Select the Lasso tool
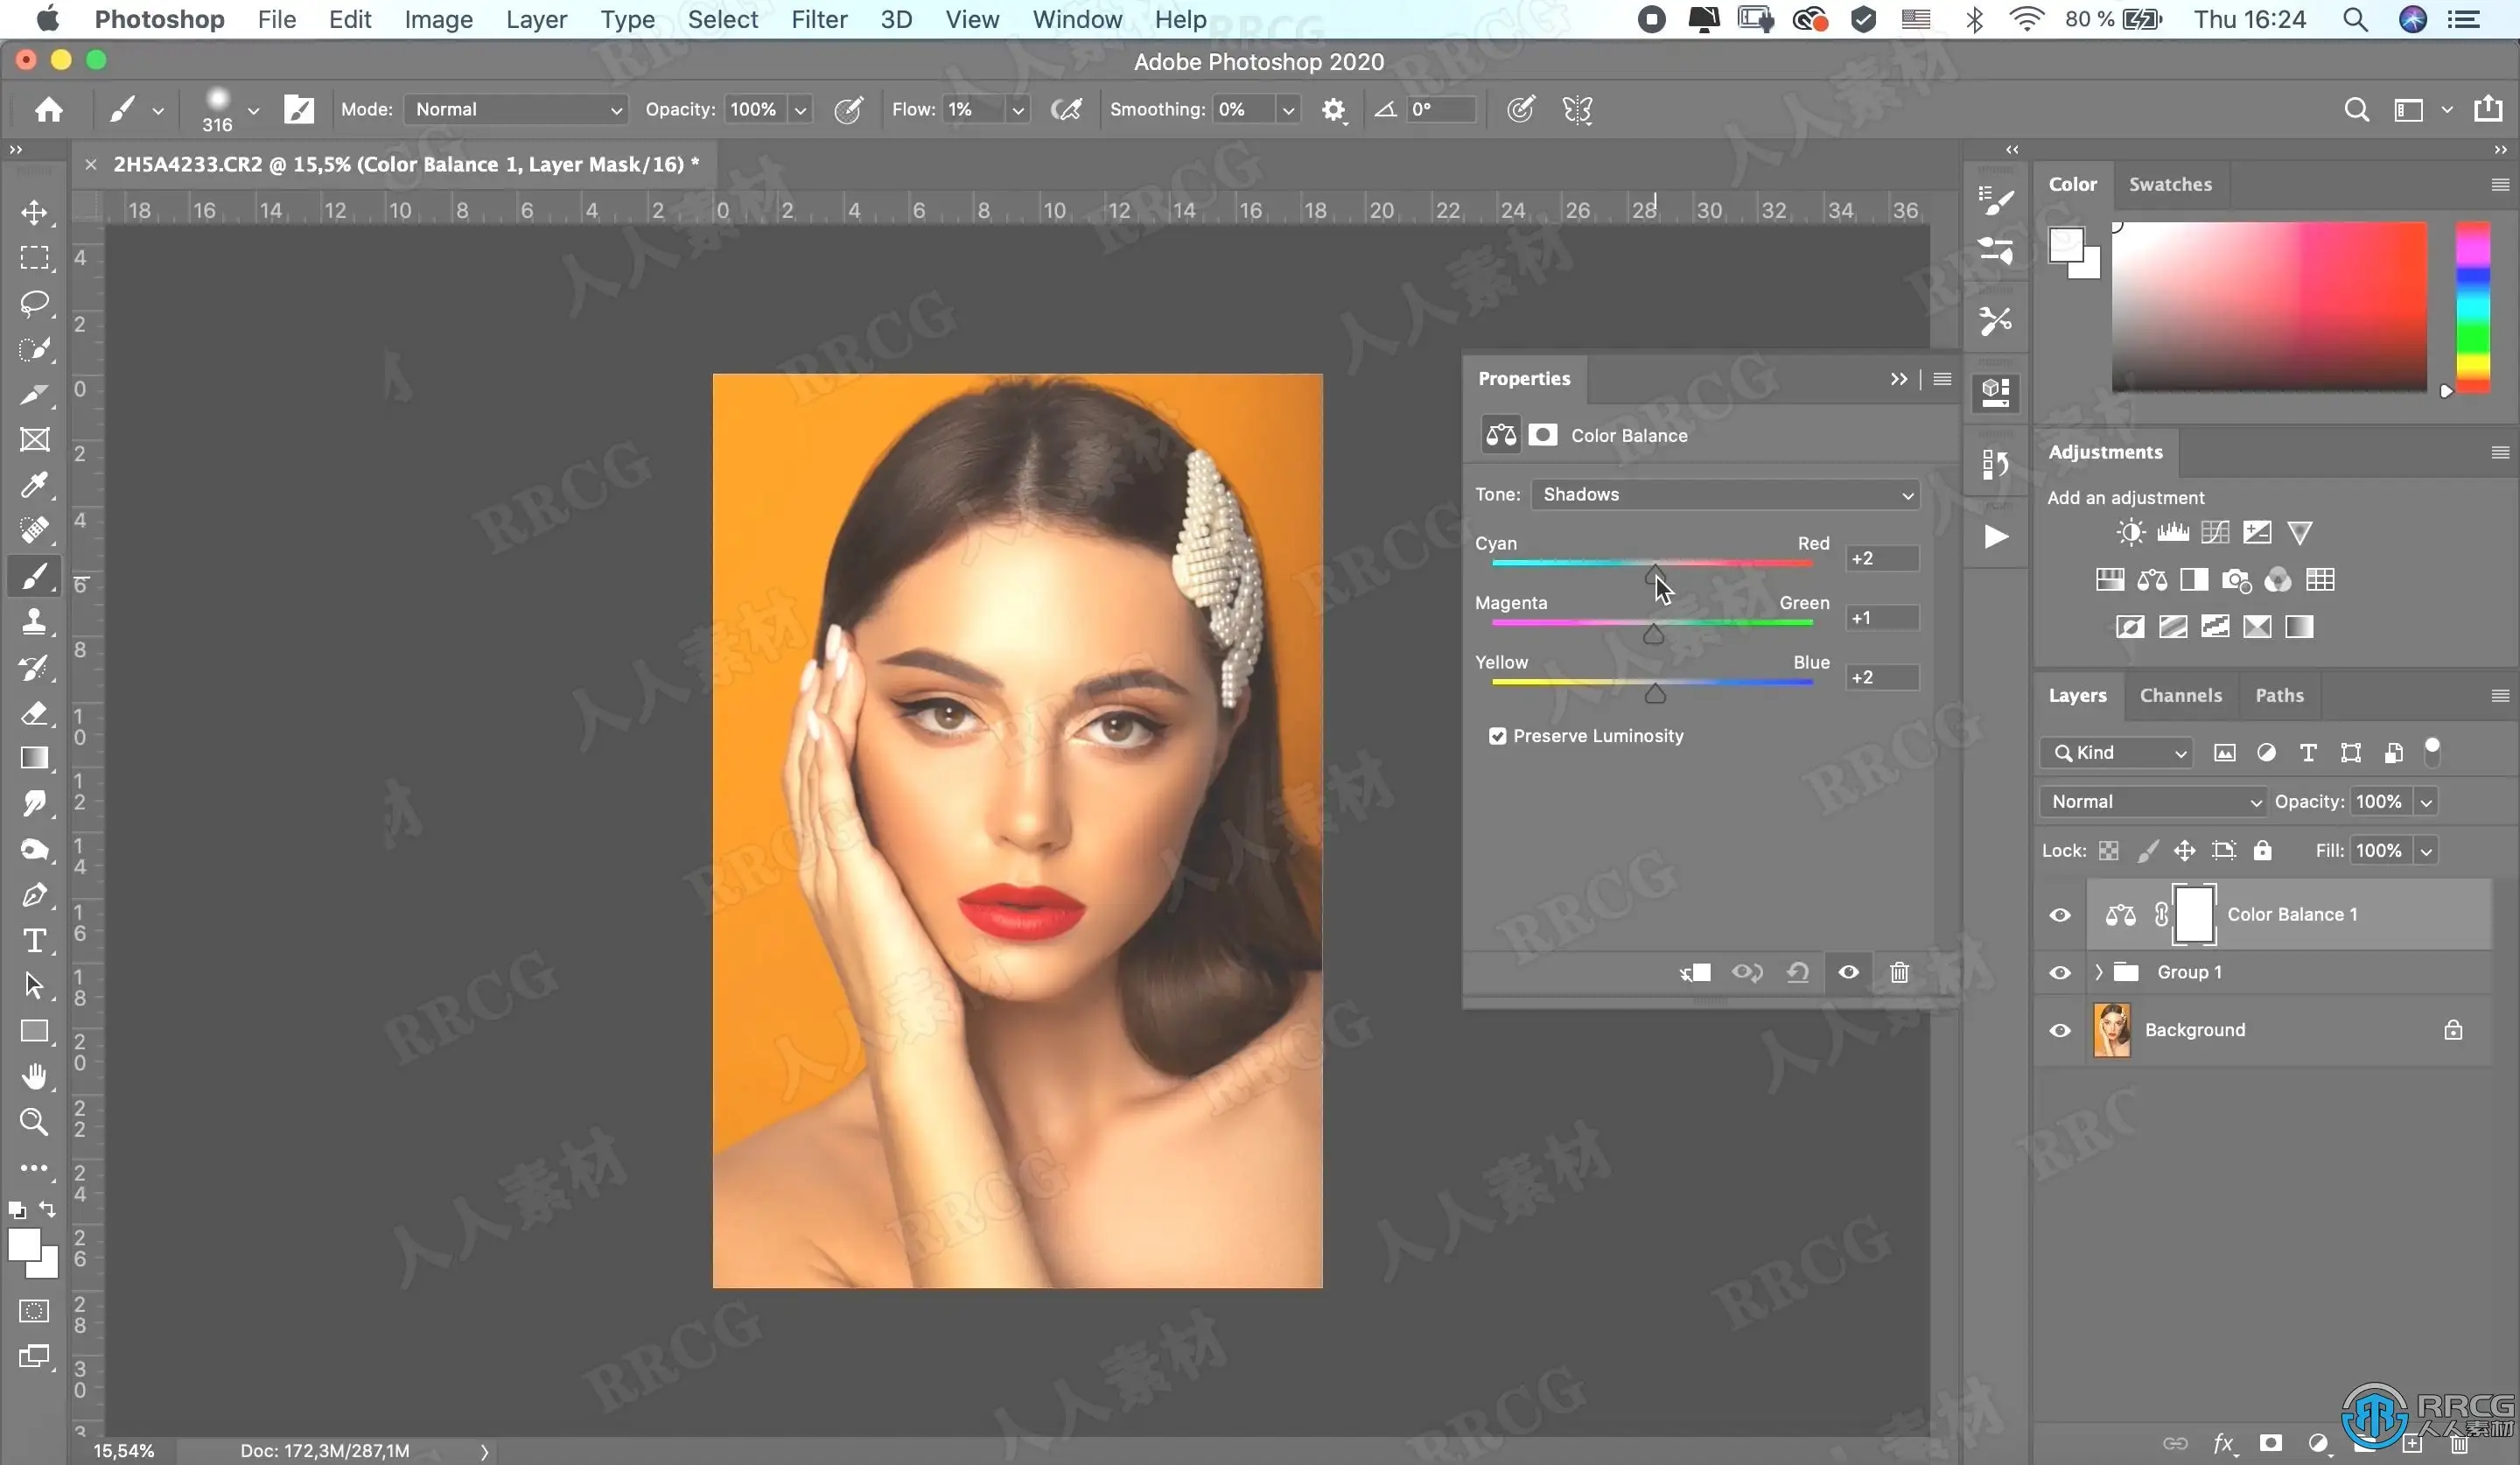 click(34, 303)
